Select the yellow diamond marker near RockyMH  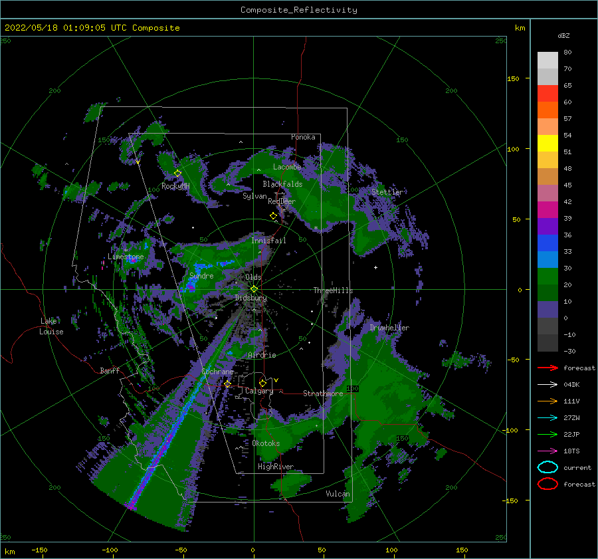point(177,173)
